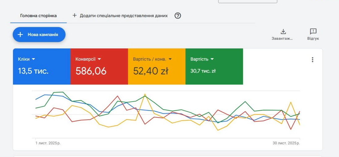This screenshot has height=157, width=339.
Task: Click the input field at top edge
Action: pyautogui.click(x=248, y=1)
